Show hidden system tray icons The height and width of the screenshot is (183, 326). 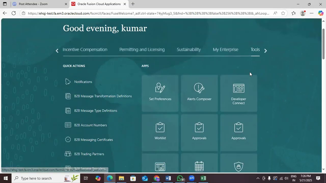[258, 178]
